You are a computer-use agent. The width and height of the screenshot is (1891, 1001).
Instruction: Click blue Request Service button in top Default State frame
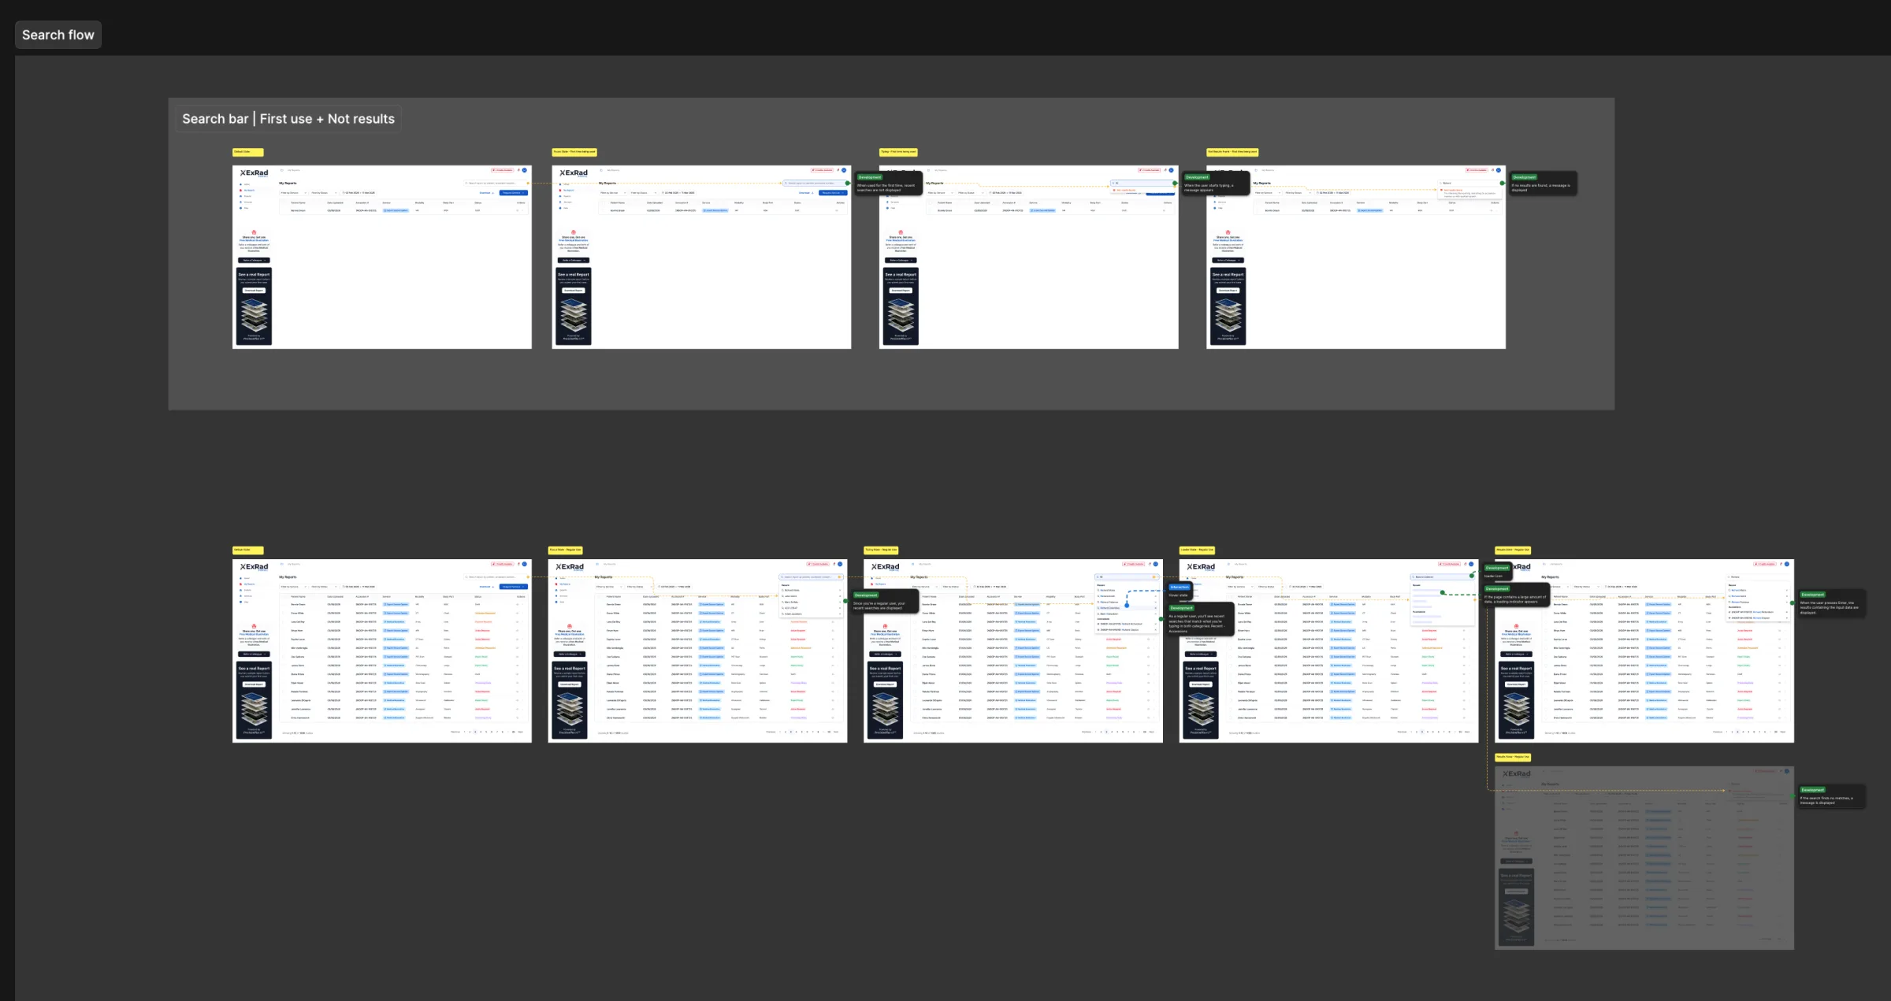click(x=513, y=192)
